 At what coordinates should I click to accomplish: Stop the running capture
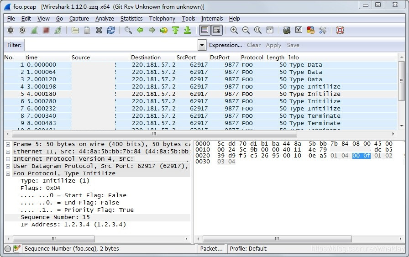[x=46, y=30]
